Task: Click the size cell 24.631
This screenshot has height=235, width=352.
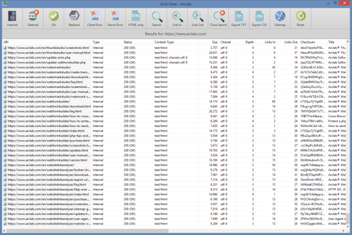Action: pyautogui.click(x=213, y=53)
